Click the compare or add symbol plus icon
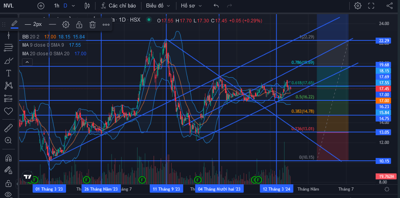The height and width of the screenshot is (198, 400). point(41,6)
